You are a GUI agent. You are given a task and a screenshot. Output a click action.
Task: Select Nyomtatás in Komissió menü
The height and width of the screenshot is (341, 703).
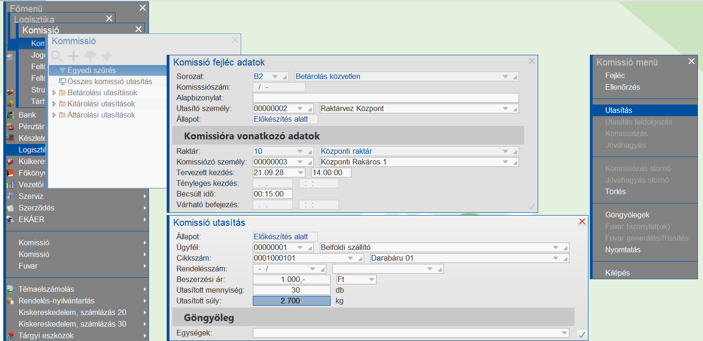(622, 249)
